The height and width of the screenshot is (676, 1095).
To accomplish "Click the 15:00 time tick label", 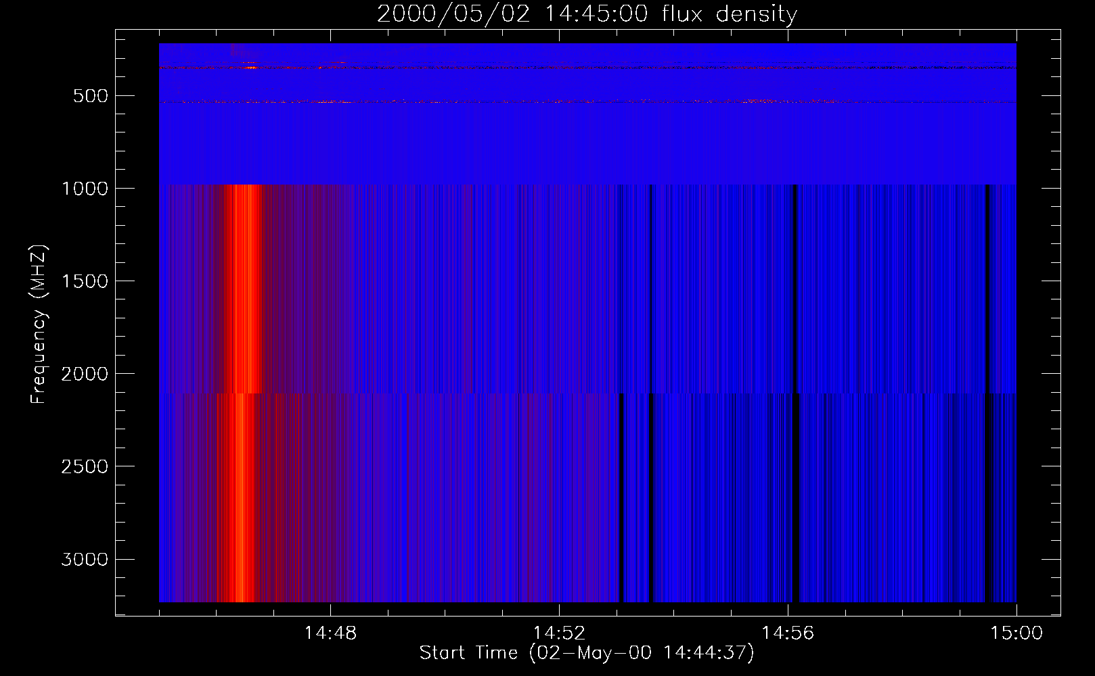I will point(1016,633).
